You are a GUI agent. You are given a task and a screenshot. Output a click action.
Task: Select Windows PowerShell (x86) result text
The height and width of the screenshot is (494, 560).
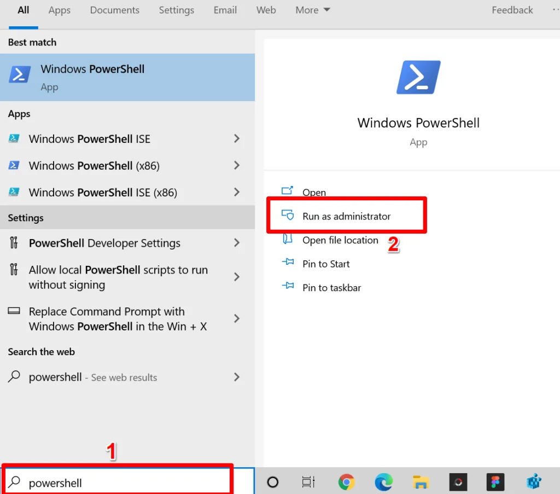coord(94,165)
